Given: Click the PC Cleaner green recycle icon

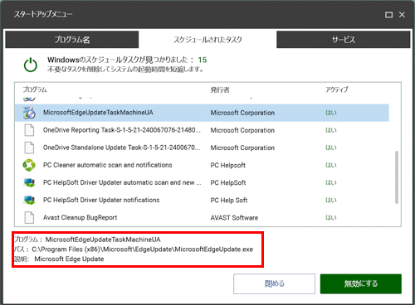Looking at the screenshot, I should [x=29, y=165].
